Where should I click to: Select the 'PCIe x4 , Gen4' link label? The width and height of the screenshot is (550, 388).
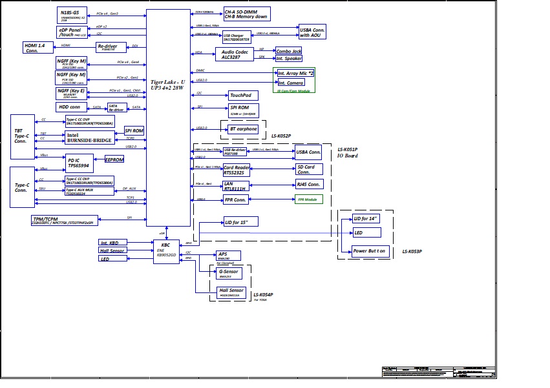point(128,62)
